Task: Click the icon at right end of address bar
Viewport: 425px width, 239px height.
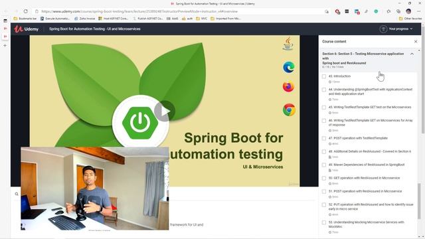Action: click(x=327, y=11)
